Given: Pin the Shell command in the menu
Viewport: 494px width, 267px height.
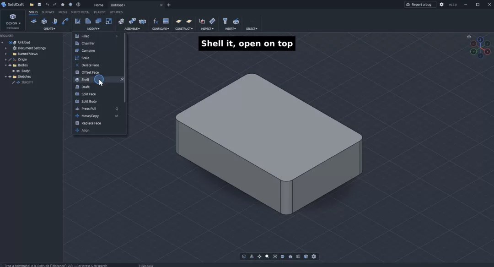Looking at the screenshot, I should [122, 79].
